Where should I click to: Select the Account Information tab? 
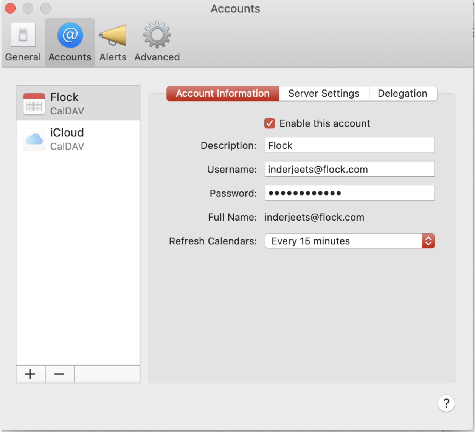tap(222, 93)
